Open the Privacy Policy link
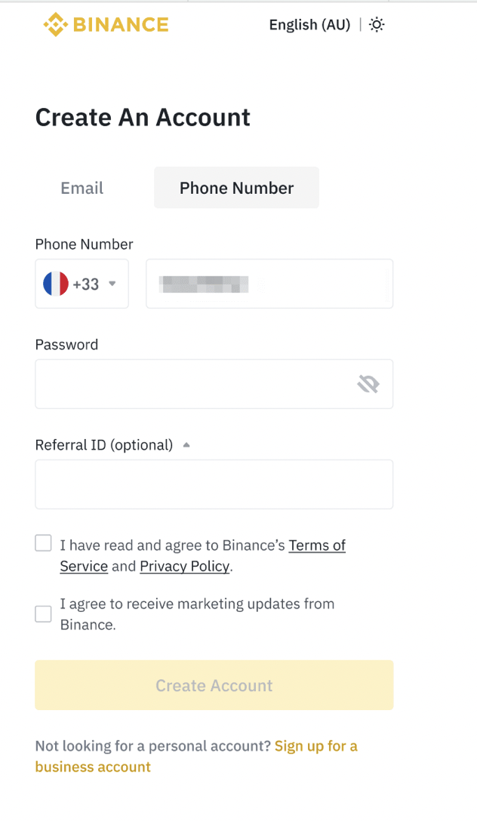The height and width of the screenshot is (821, 477). (185, 566)
